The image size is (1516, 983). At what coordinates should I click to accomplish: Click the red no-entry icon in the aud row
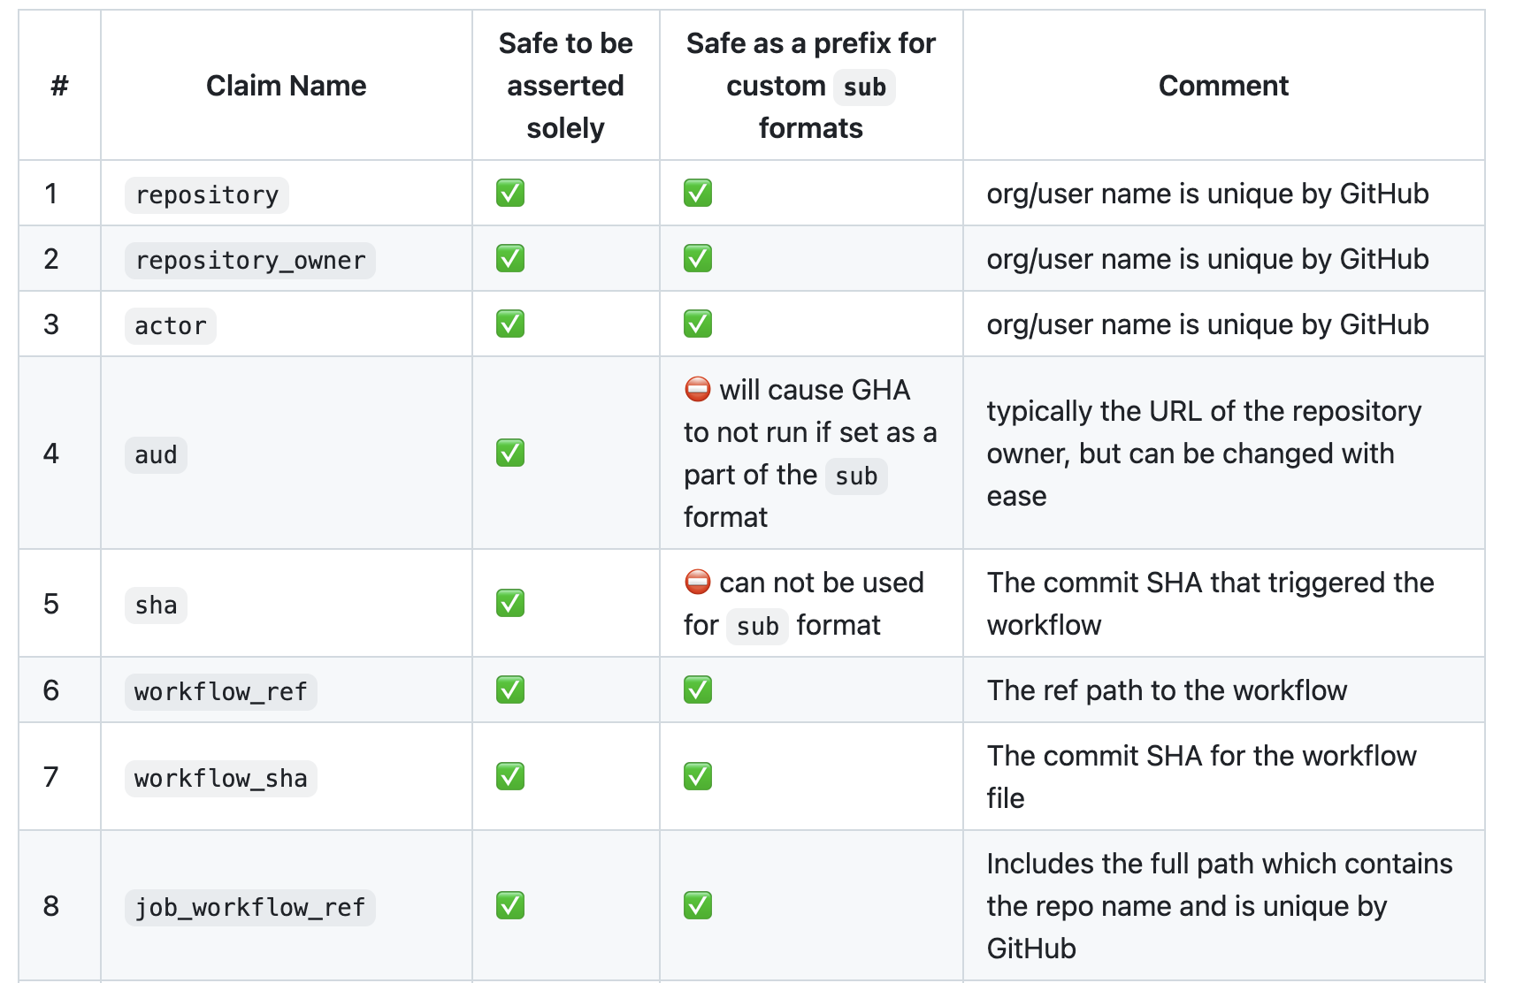click(x=698, y=389)
